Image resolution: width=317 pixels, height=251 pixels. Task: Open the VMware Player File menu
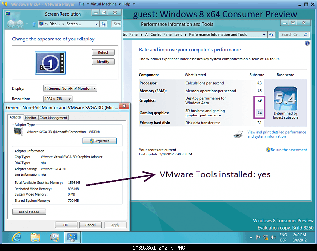click(x=81, y=4)
